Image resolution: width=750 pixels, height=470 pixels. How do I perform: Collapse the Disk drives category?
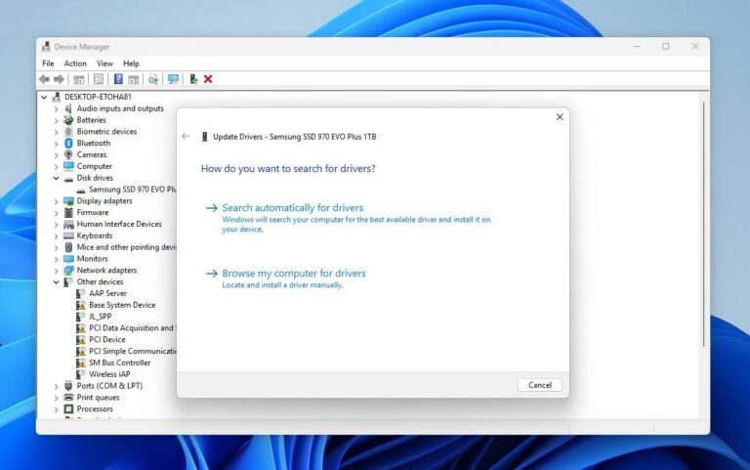coord(56,178)
